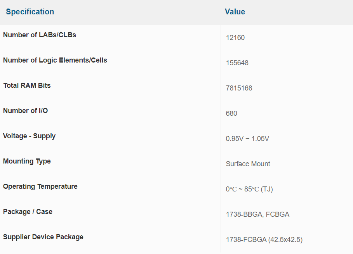Select the 1738-FCBGA (42.5x42.5) value
353x254 pixels.
264,240
